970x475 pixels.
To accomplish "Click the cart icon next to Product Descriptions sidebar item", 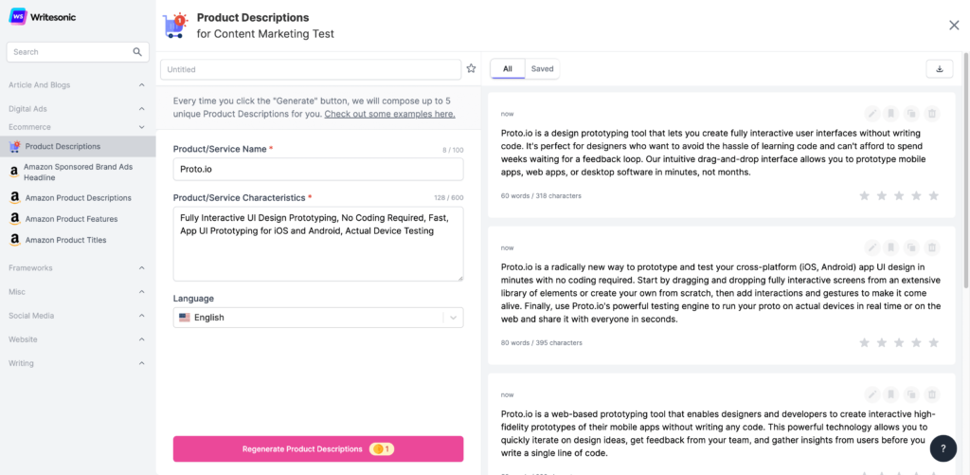I will point(15,146).
